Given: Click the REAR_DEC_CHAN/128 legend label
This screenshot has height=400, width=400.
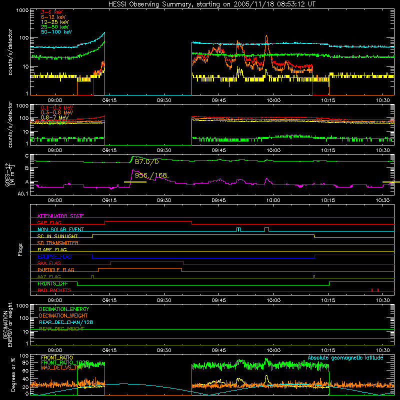Looking at the screenshot, I should [66, 322].
